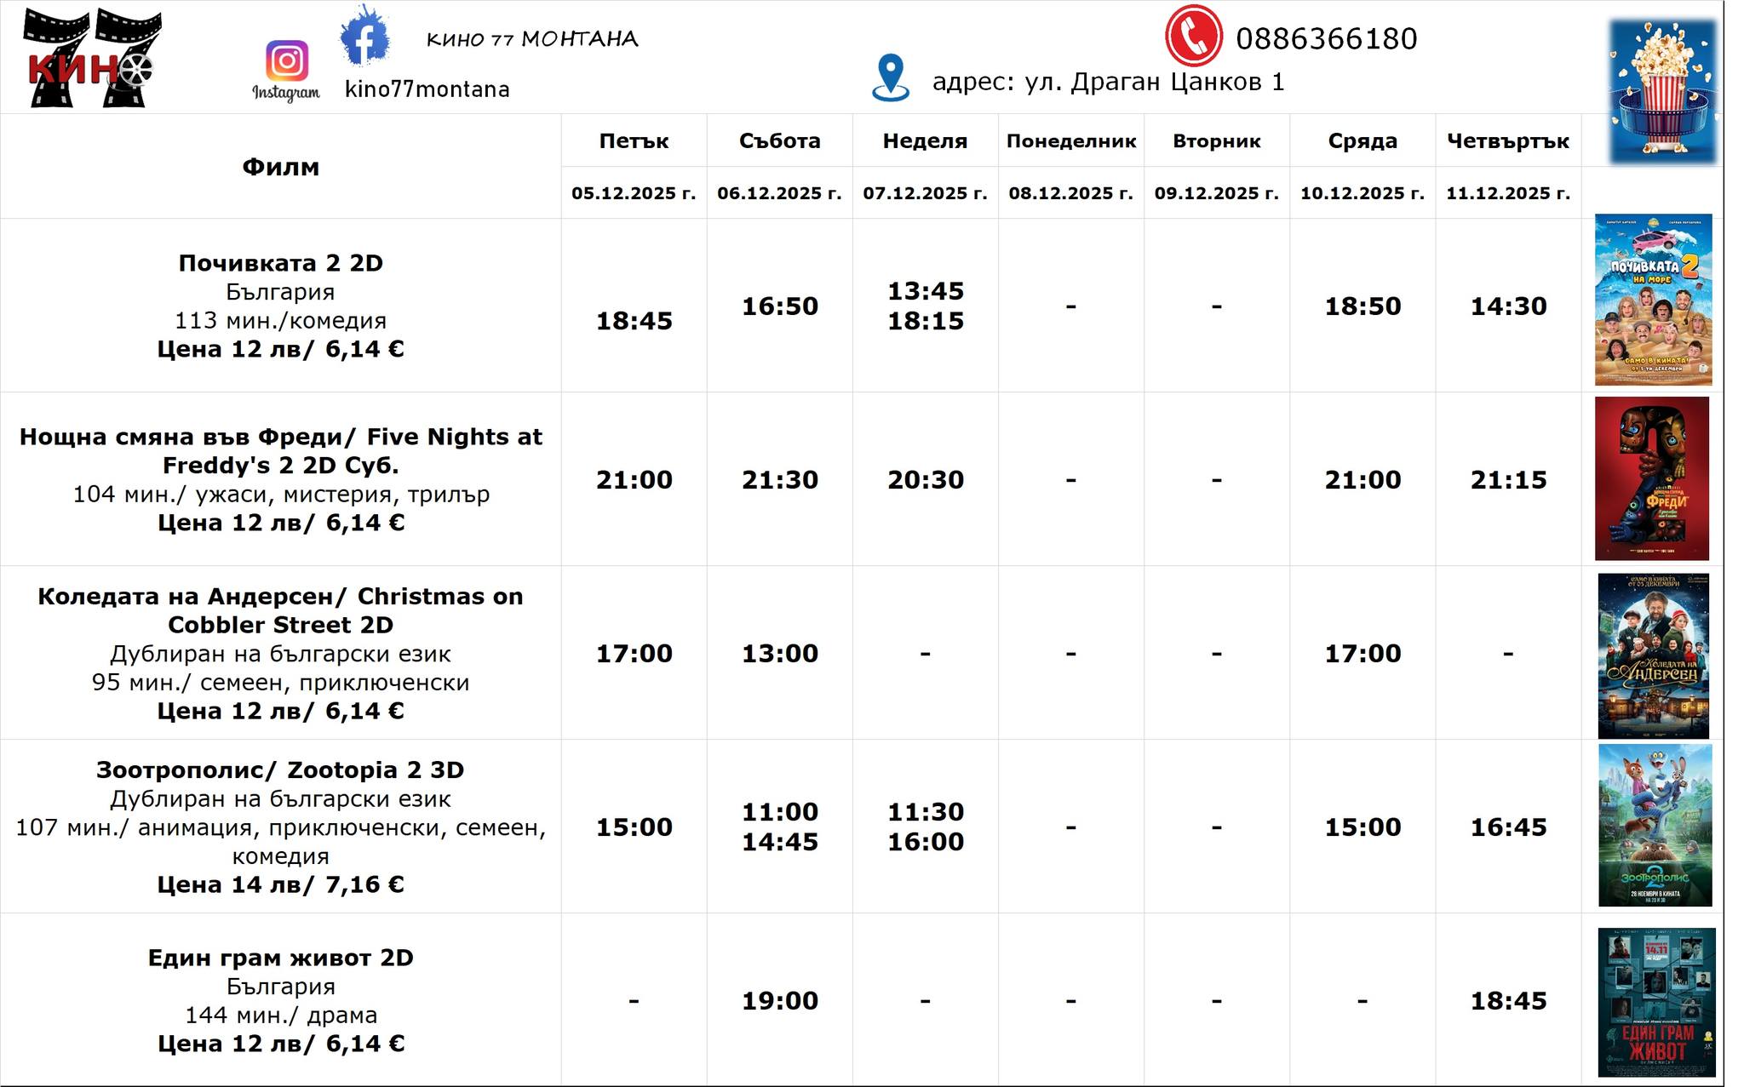This screenshot has width=1744, height=1087.
Task: Open the Почивката 2 movie poster
Action: click(x=1653, y=300)
